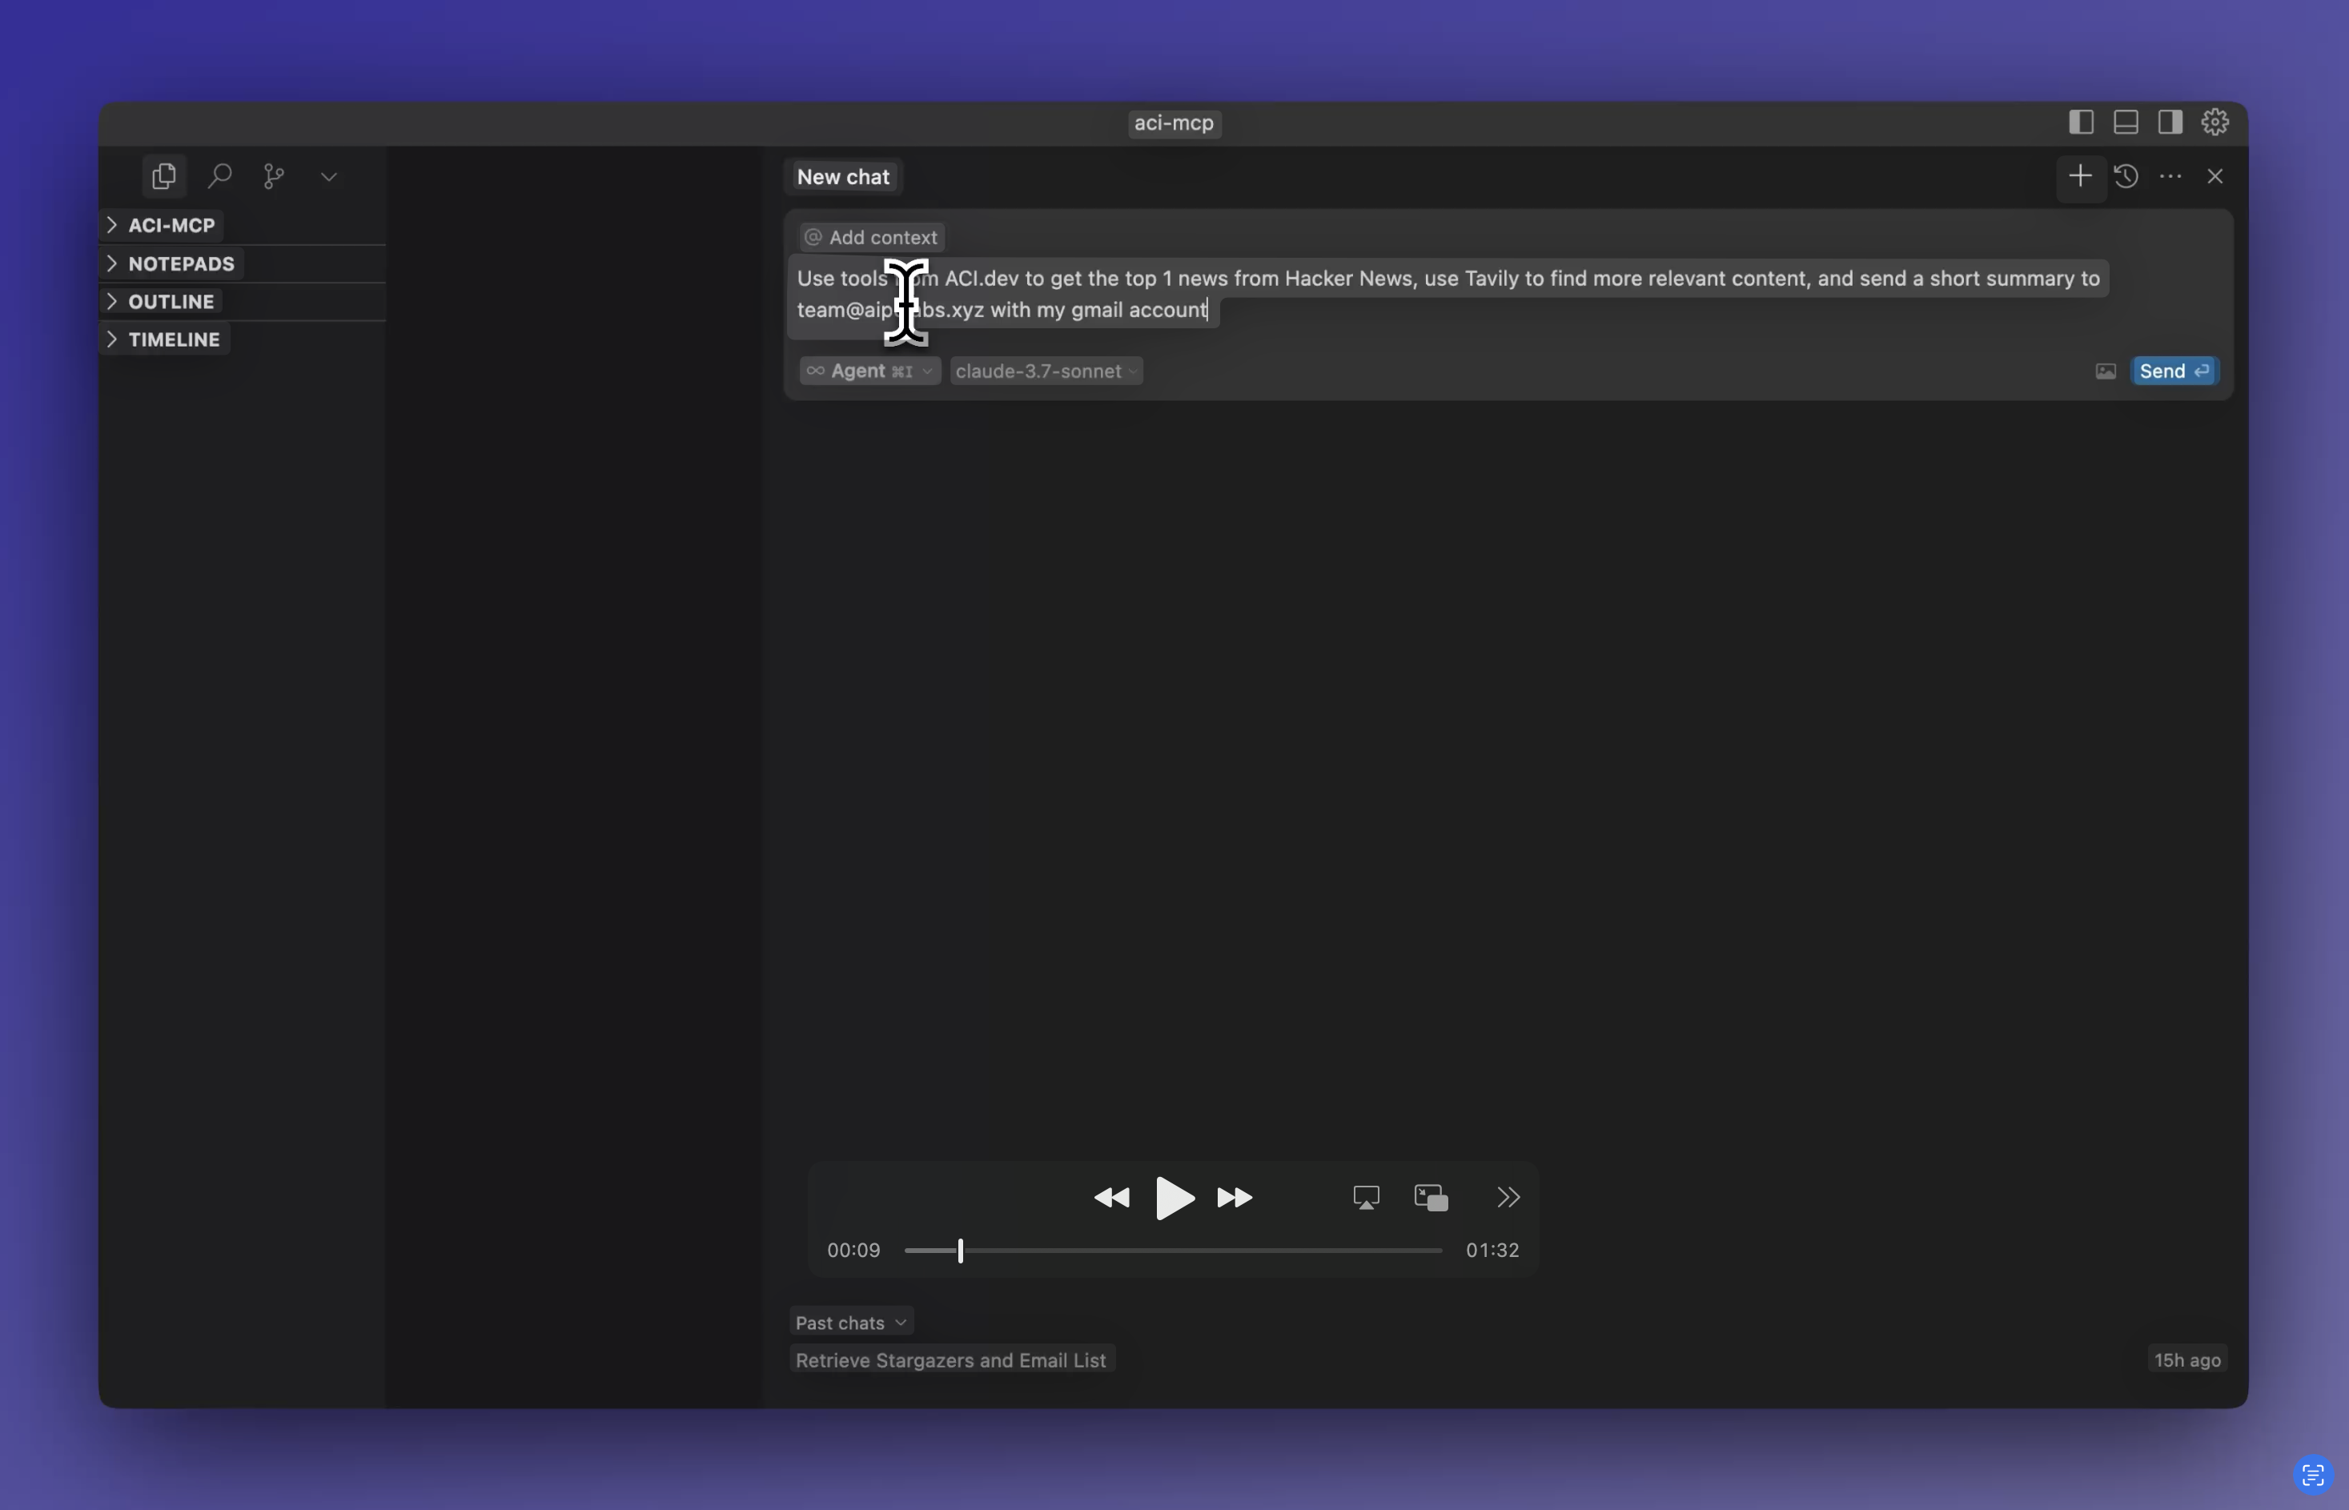Viewport: 2349px width, 1510px height.
Task: Attach an image via image icon
Action: coord(2105,371)
